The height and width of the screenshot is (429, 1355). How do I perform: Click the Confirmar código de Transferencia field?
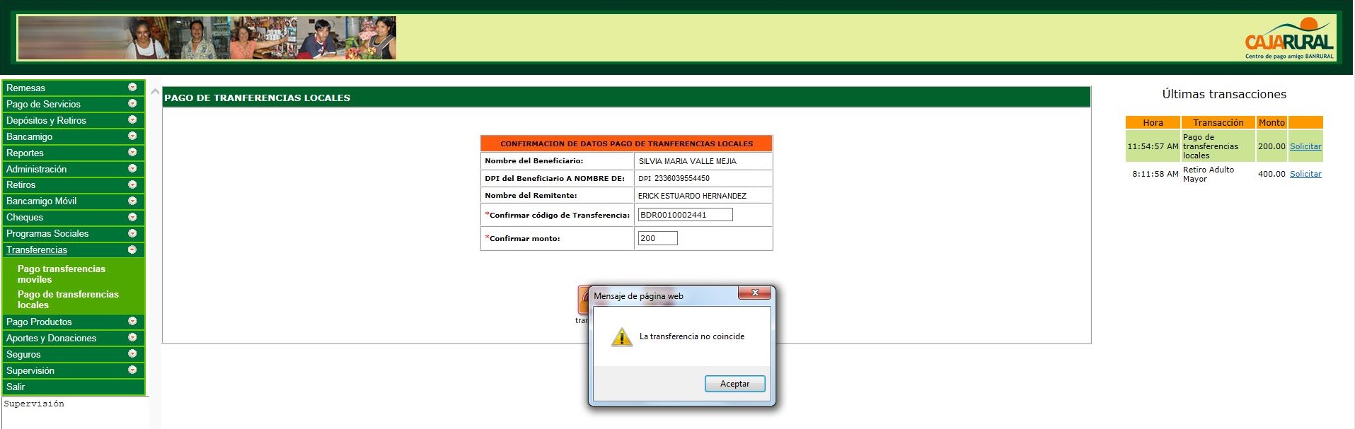coord(685,215)
